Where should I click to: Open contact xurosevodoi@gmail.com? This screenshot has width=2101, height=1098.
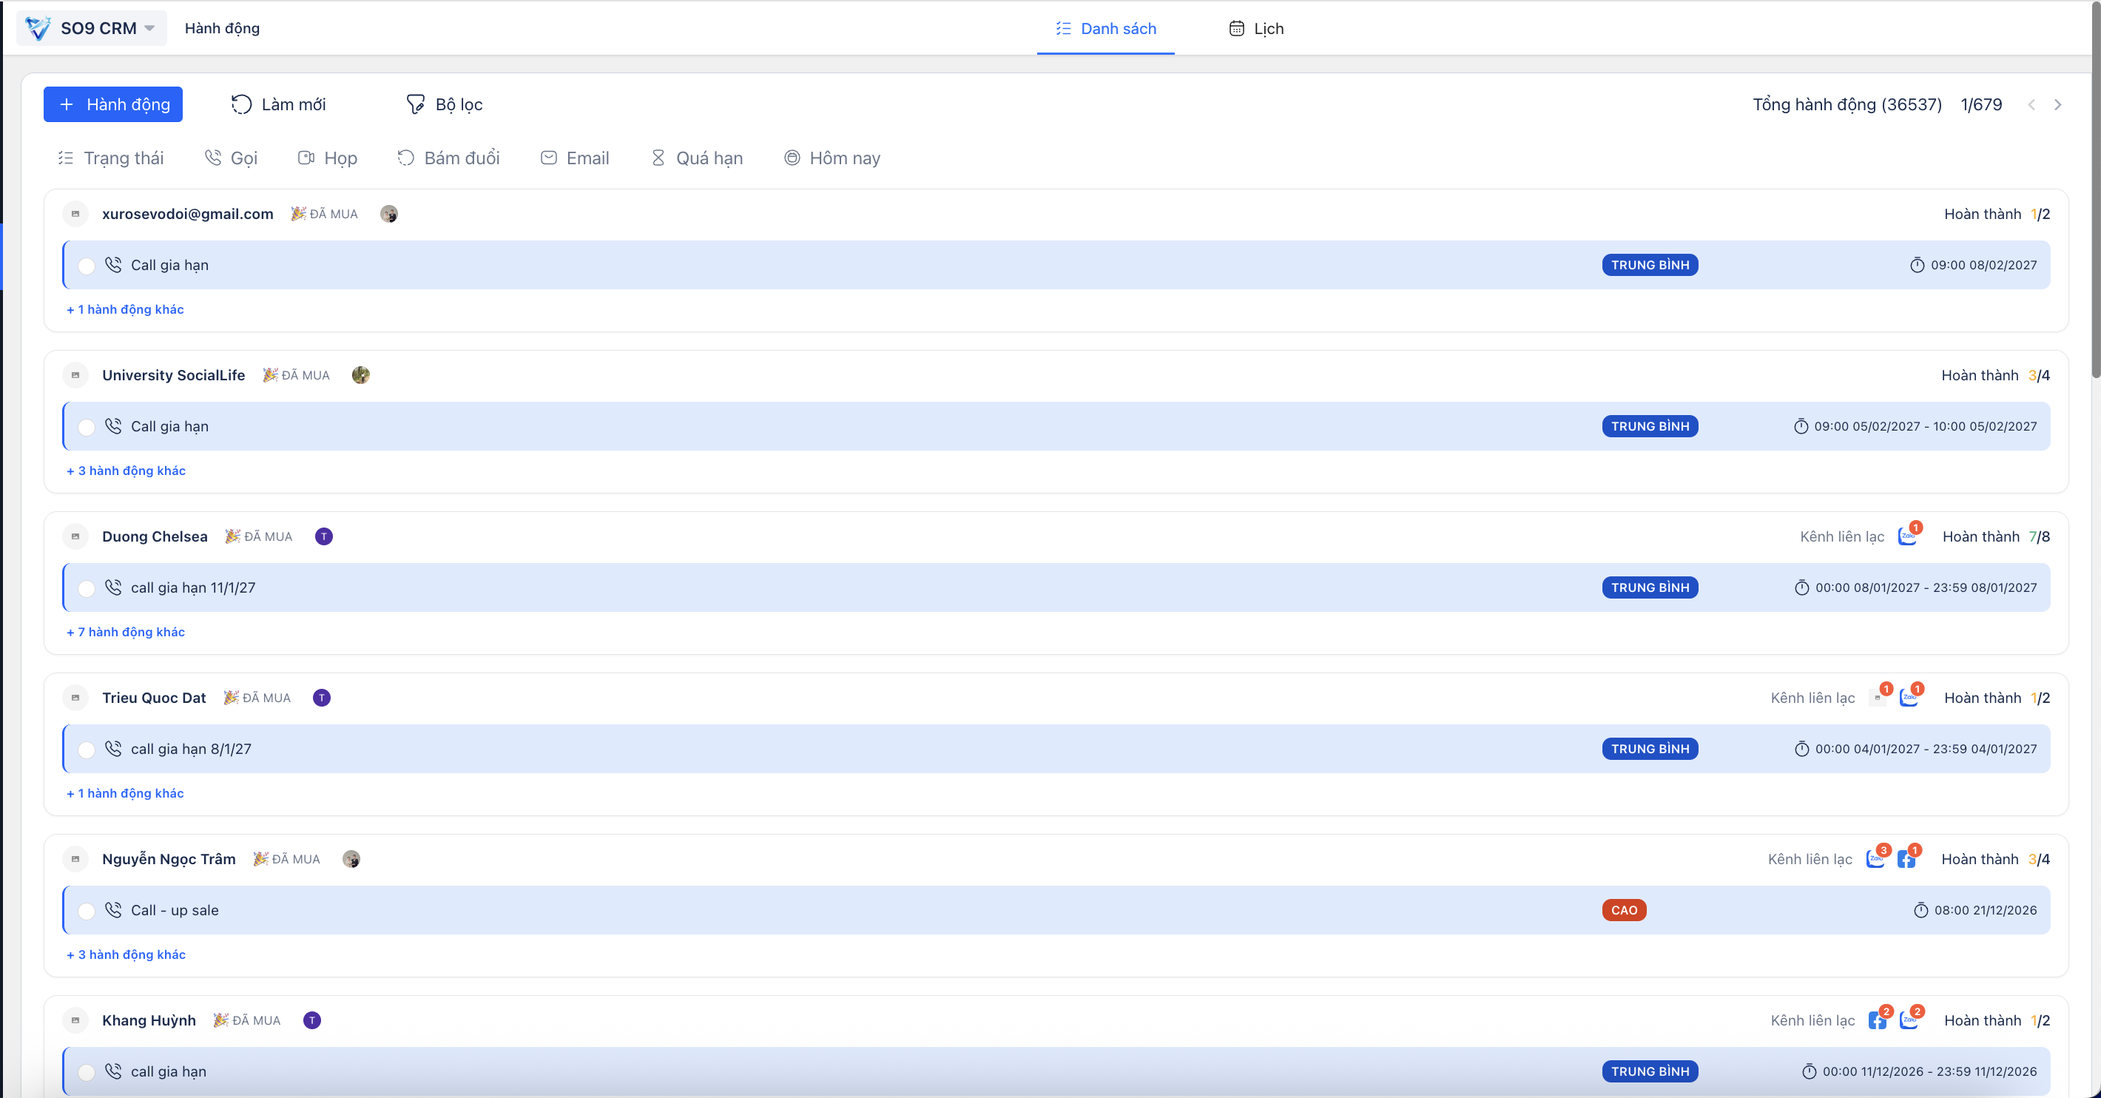pyautogui.click(x=188, y=214)
